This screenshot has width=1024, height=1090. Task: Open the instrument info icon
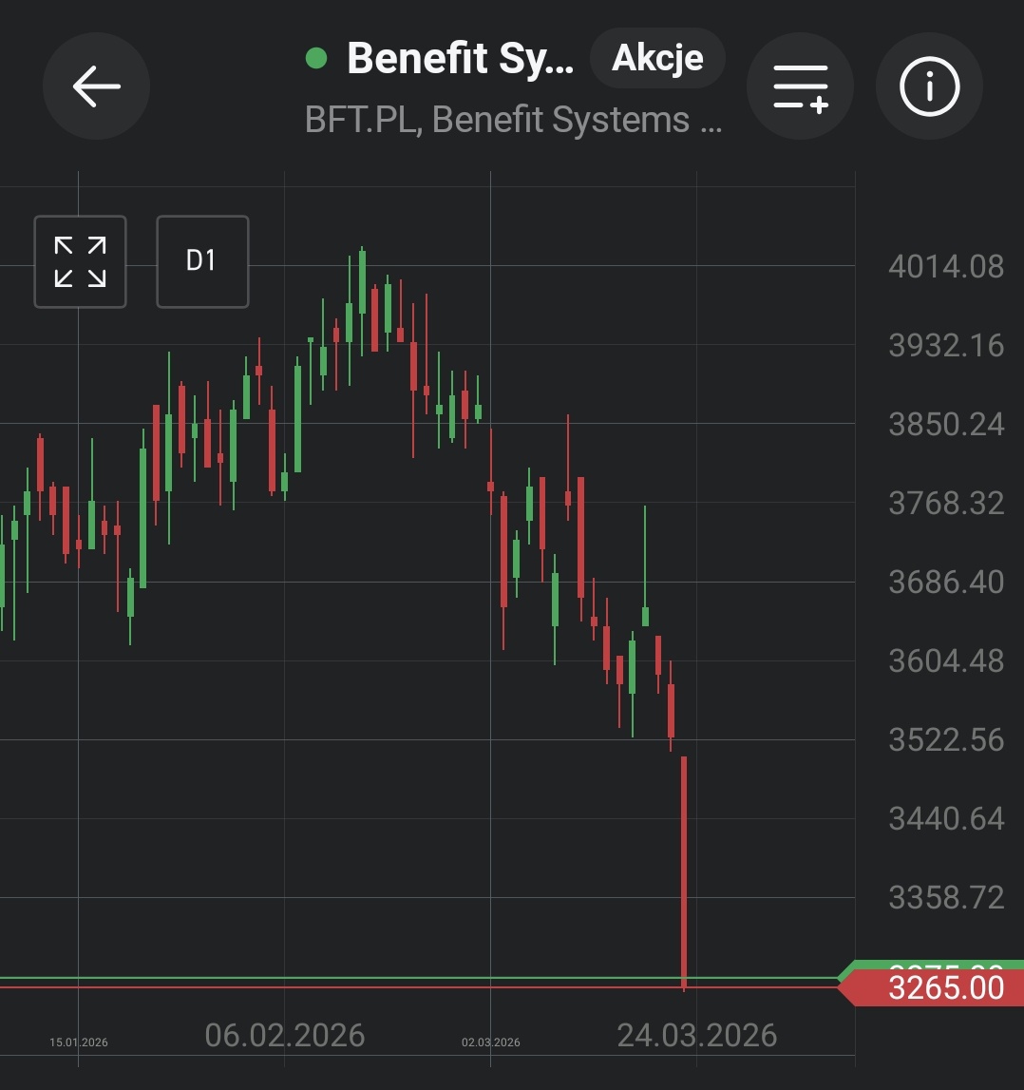click(929, 86)
